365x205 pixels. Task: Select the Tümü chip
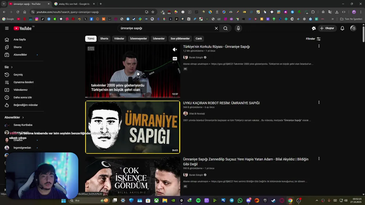[x=91, y=39]
